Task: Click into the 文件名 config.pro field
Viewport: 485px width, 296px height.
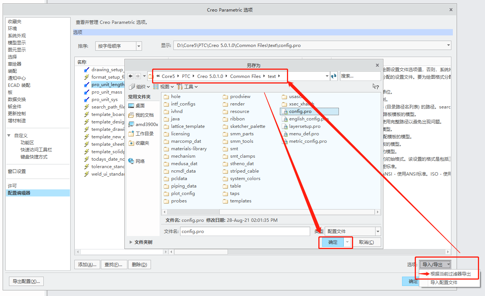Action: (245, 232)
